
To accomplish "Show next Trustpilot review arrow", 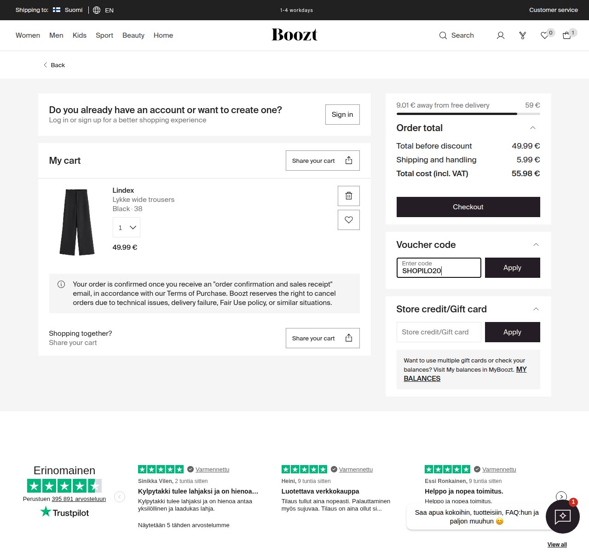I will 561,497.
